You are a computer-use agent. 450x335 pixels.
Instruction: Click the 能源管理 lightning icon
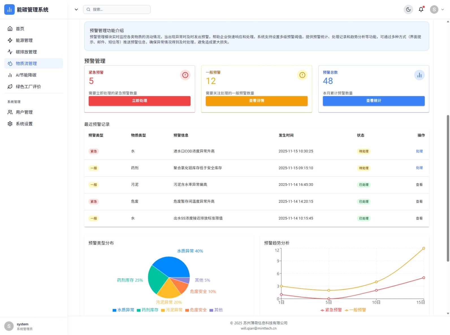tap(10, 40)
